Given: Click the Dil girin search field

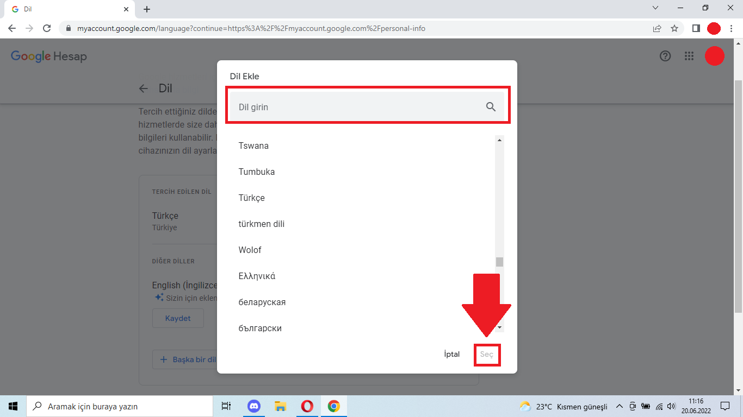Looking at the screenshot, I should [x=359, y=107].
